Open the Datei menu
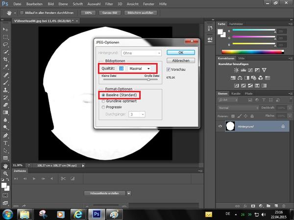Viewport: 294px width, 220px height. pyautogui.click(x=17, y=4)
